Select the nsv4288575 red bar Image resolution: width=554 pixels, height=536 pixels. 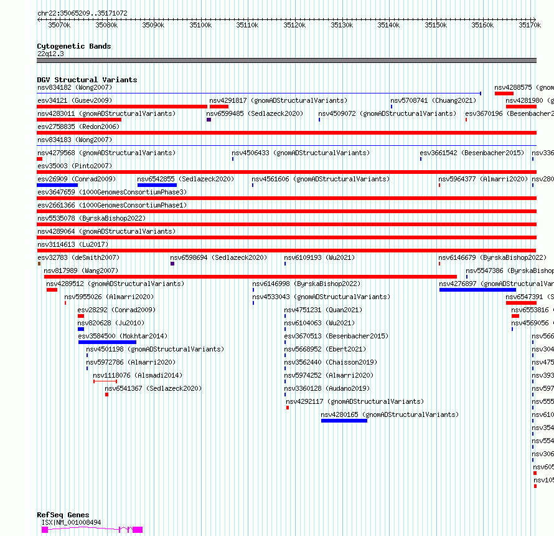504,93
